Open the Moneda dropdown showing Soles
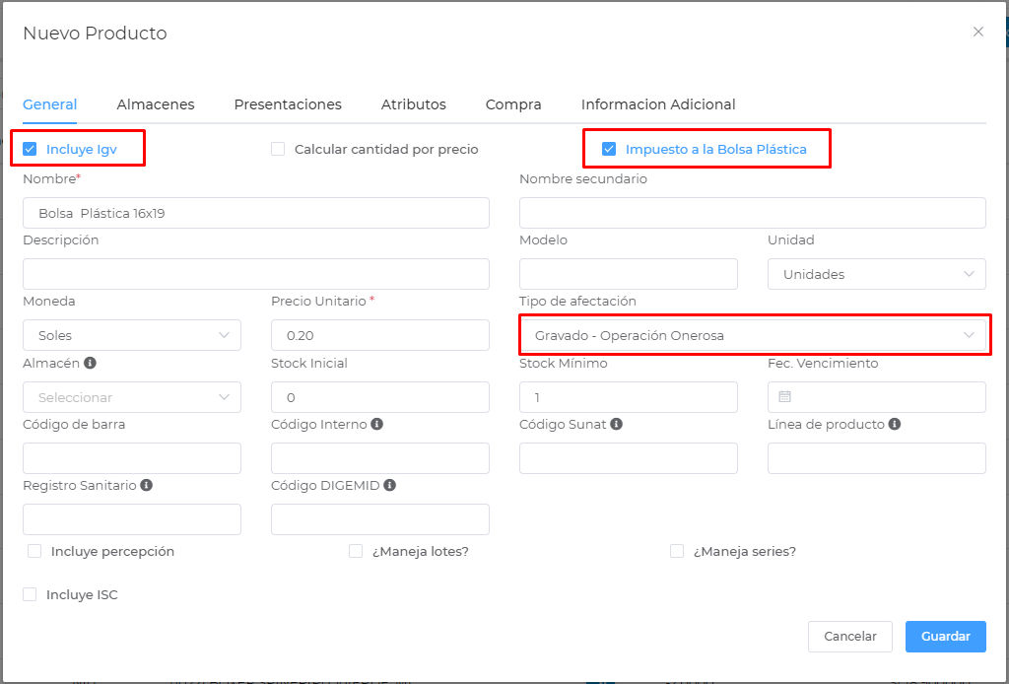1009x684 pixels. coord(132,335)
